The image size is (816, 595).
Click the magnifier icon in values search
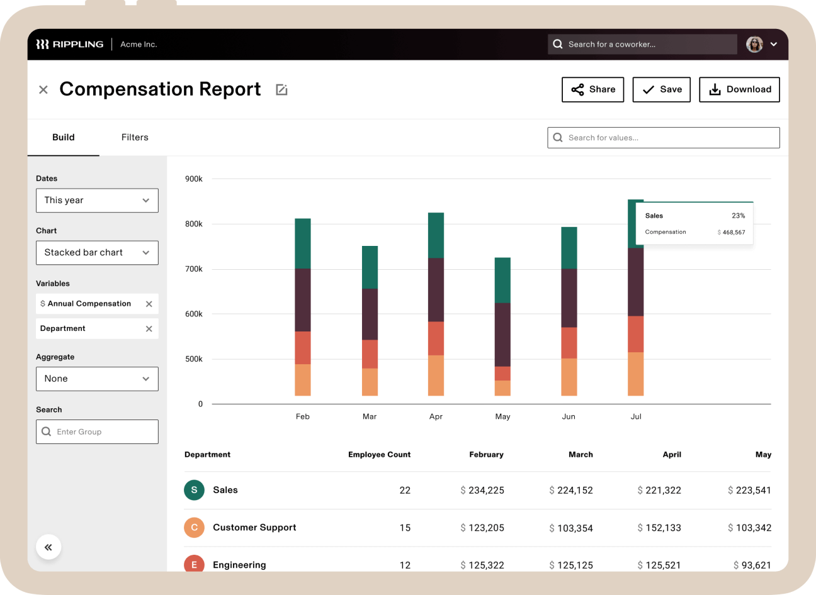[558, 138]
